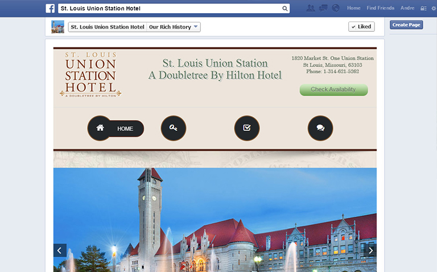The image size is (437, 272).
Task: Click the search magnifier icon
Action: 285,9
